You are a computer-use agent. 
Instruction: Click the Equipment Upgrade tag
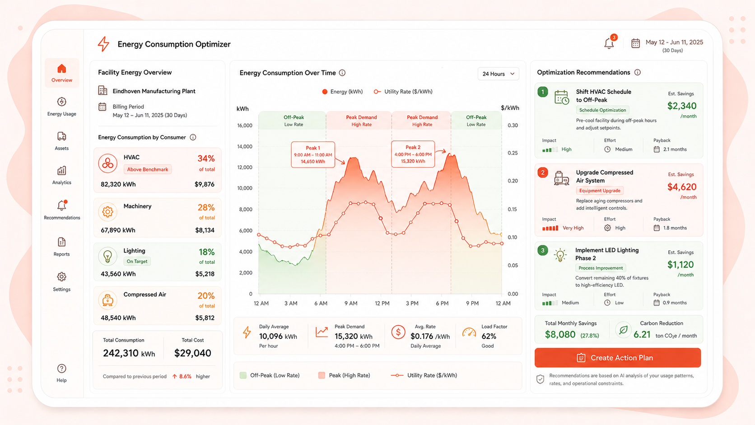pos(600,191)
